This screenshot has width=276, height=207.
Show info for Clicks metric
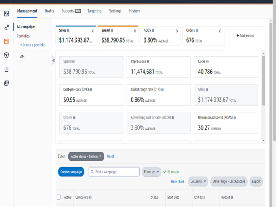click(207, 62)
